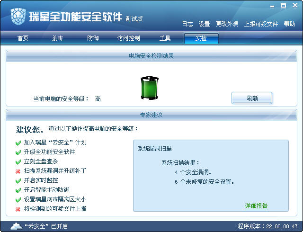Open 设置 in the header
This screenshot has height=232, width=303.
[204, 24]
